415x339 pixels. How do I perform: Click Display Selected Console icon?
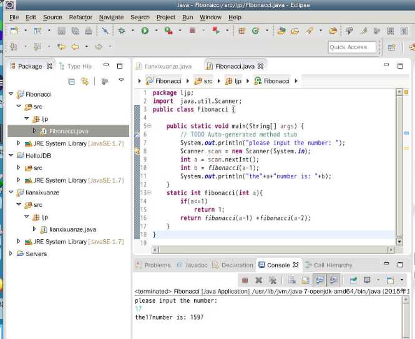366,280
